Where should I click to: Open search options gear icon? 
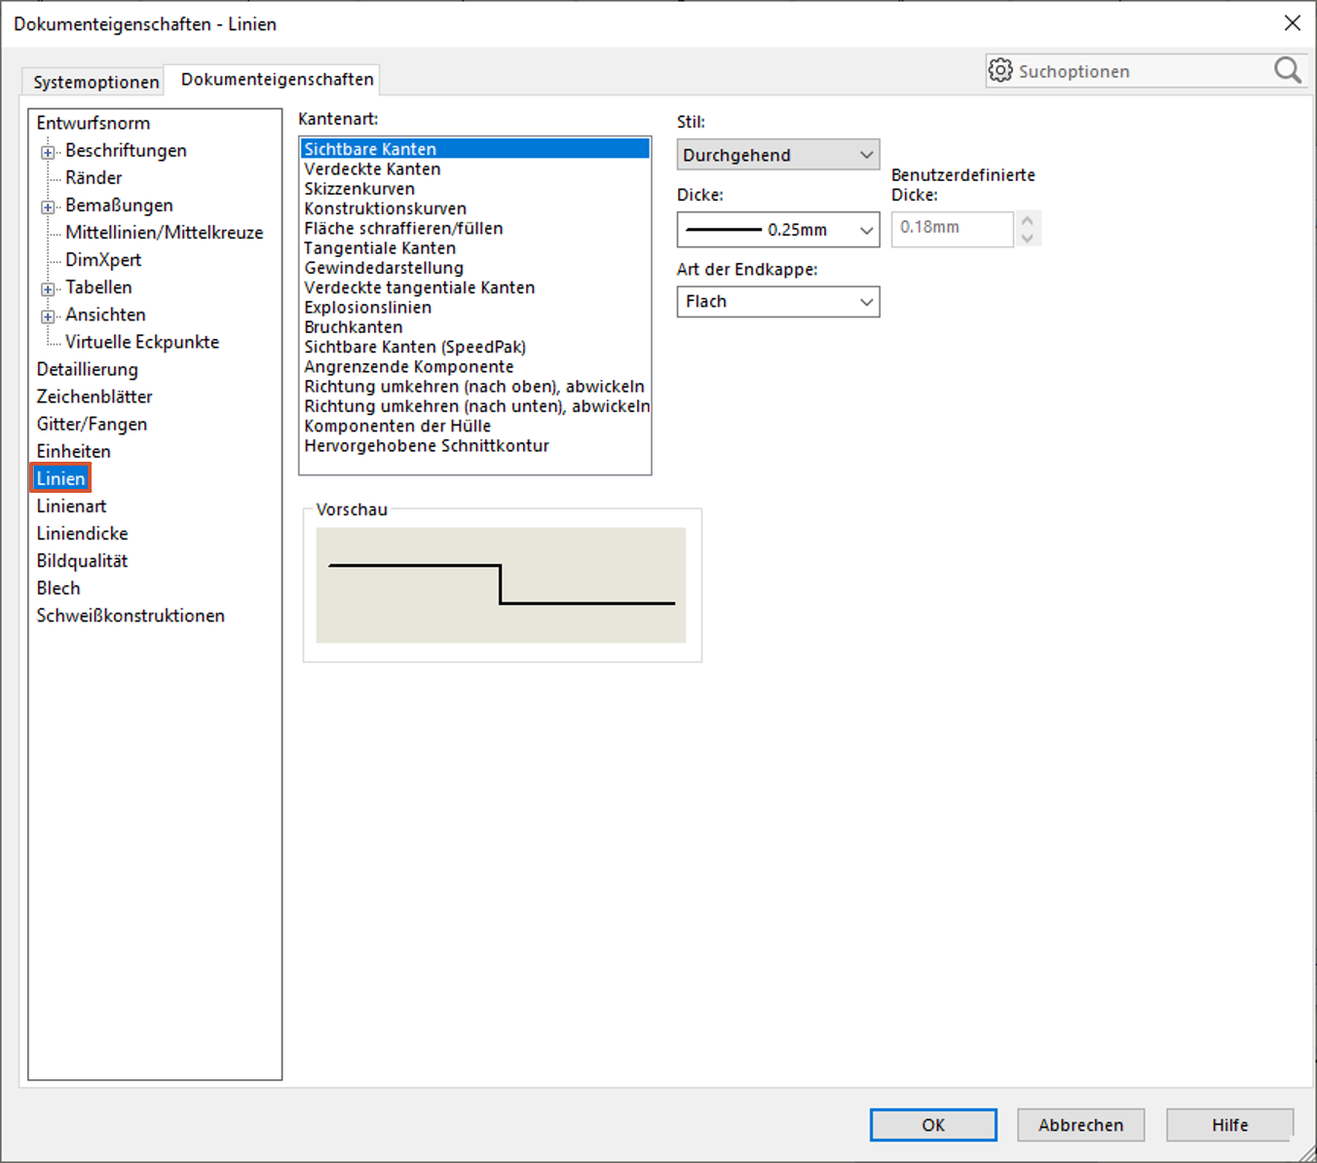click(1000, 70)
